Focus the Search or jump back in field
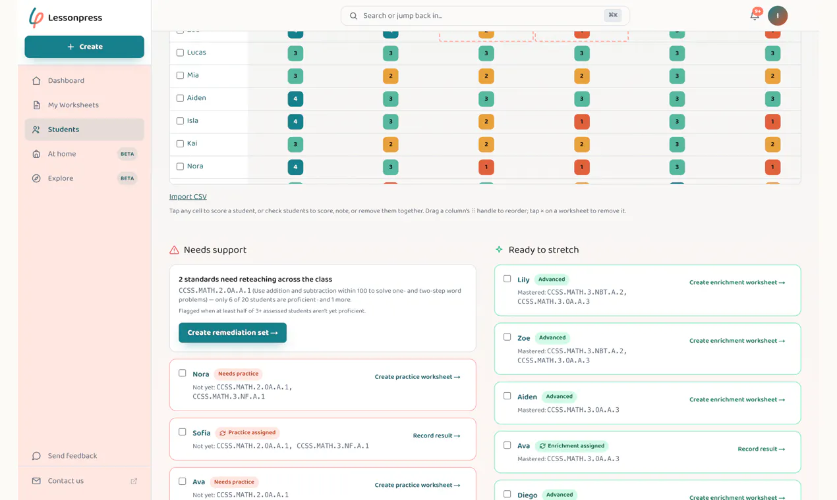Image resolution: width=837 pixels, height=500 pixels. click(x=485, y=16)
